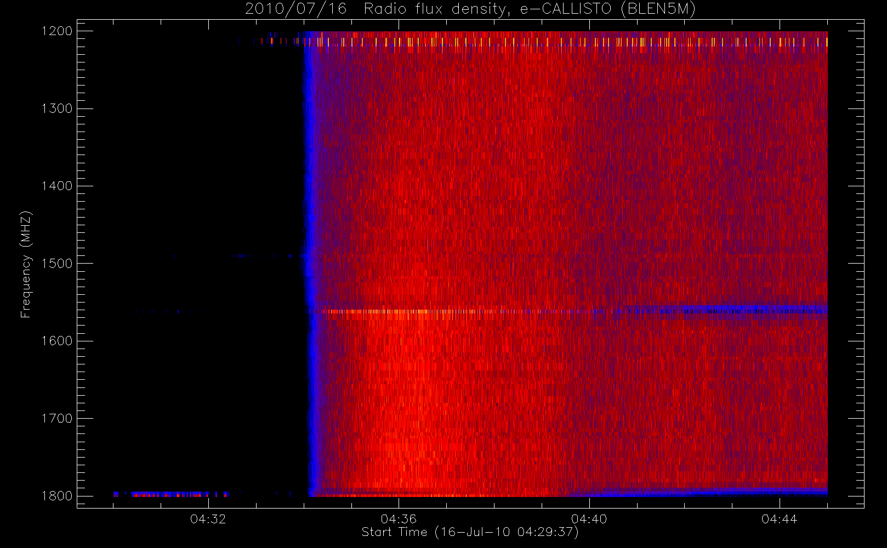887x548 pixels.
Task: Click the 04:32 time tick label
Action: click(x=208, y=519)
